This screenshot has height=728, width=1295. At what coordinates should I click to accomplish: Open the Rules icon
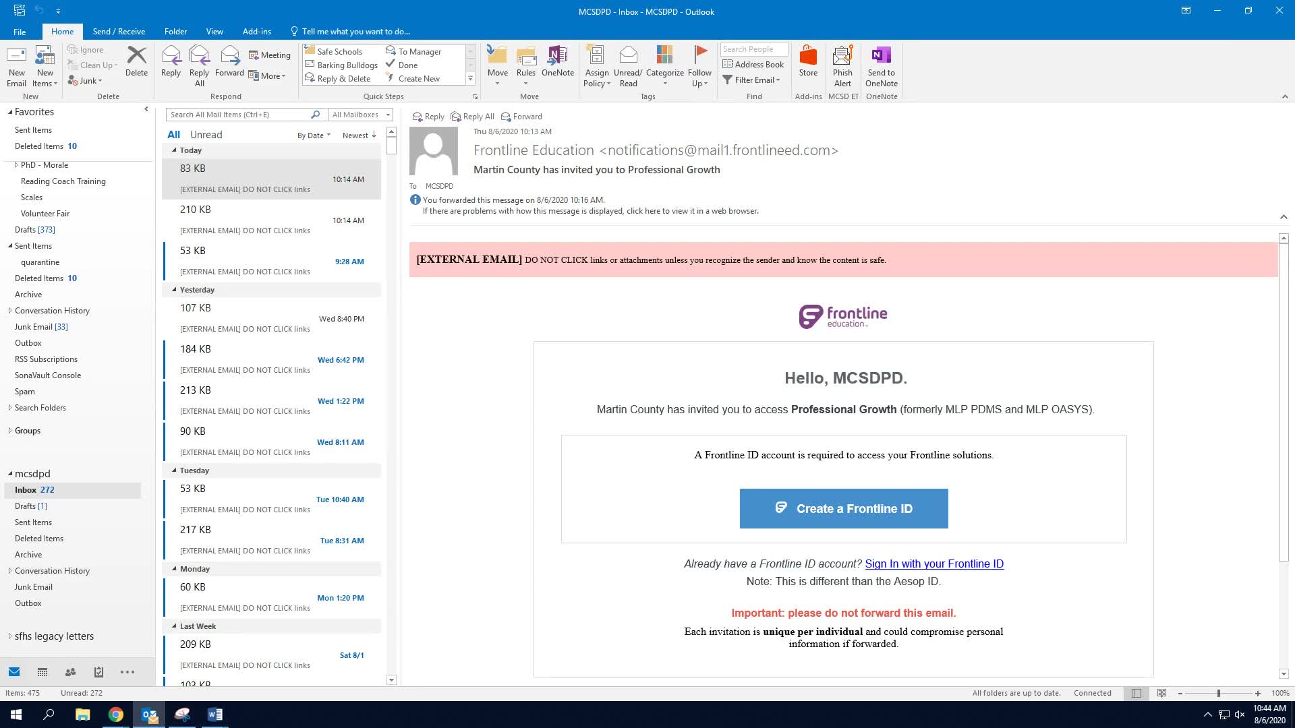[x=525, y=67]
